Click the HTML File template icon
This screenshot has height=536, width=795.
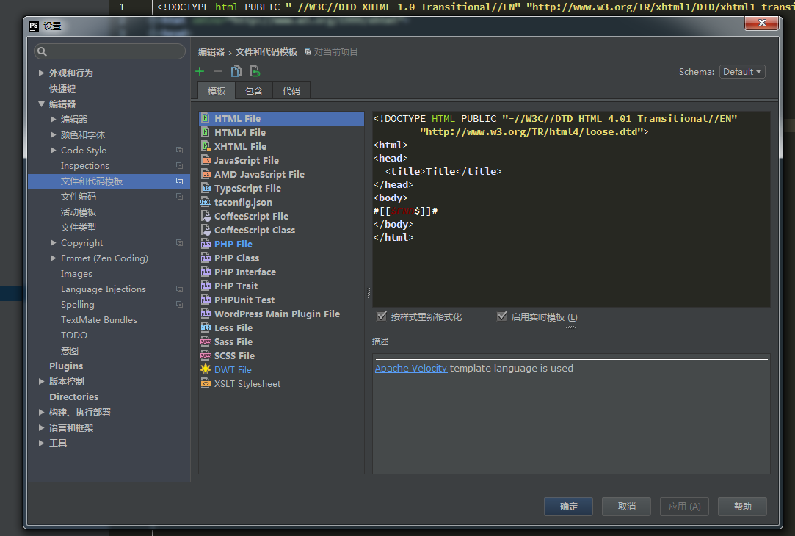(206, 118)
